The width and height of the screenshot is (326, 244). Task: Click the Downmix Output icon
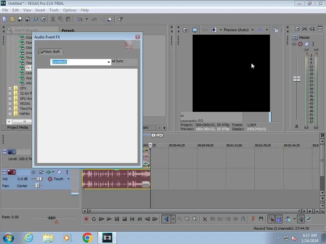point(305,29)
